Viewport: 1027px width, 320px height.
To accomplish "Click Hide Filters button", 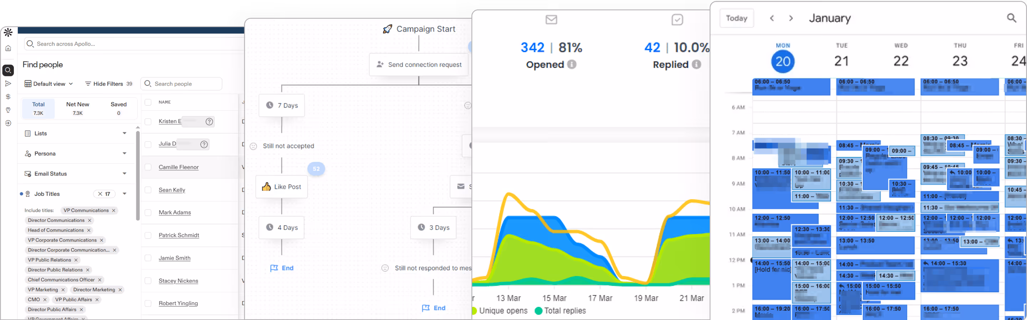I will [x=108, y=84].
